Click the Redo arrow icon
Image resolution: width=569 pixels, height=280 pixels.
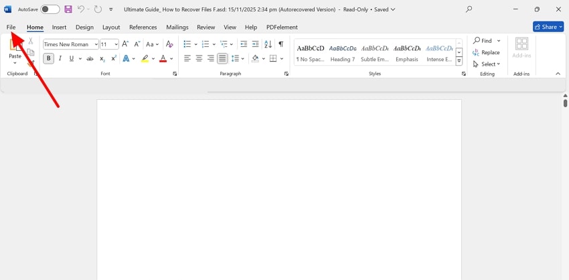(98, 9)
